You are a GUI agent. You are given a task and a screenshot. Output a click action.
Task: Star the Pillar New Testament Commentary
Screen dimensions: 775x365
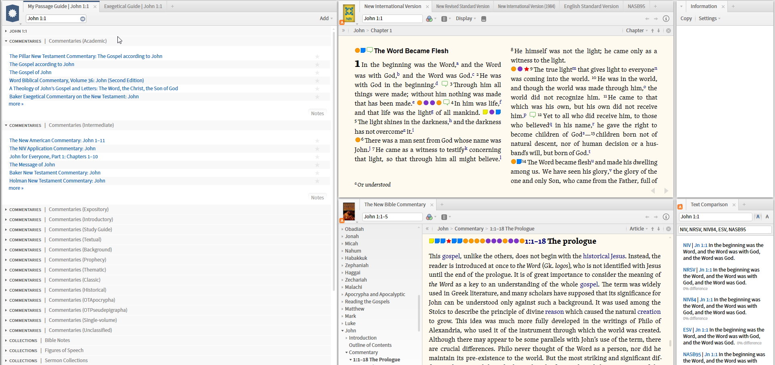click(317, 57)
